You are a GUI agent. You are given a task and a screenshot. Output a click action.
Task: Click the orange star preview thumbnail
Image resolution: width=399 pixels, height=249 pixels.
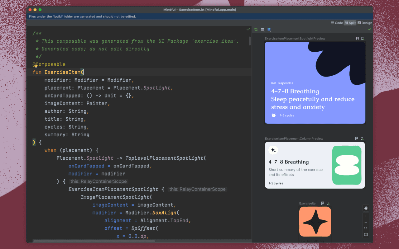click(x=315, y=222)
